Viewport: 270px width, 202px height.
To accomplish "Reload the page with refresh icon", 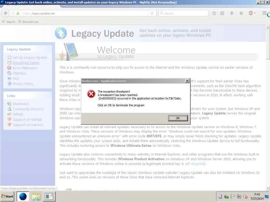I will click(x=152, y=13).
